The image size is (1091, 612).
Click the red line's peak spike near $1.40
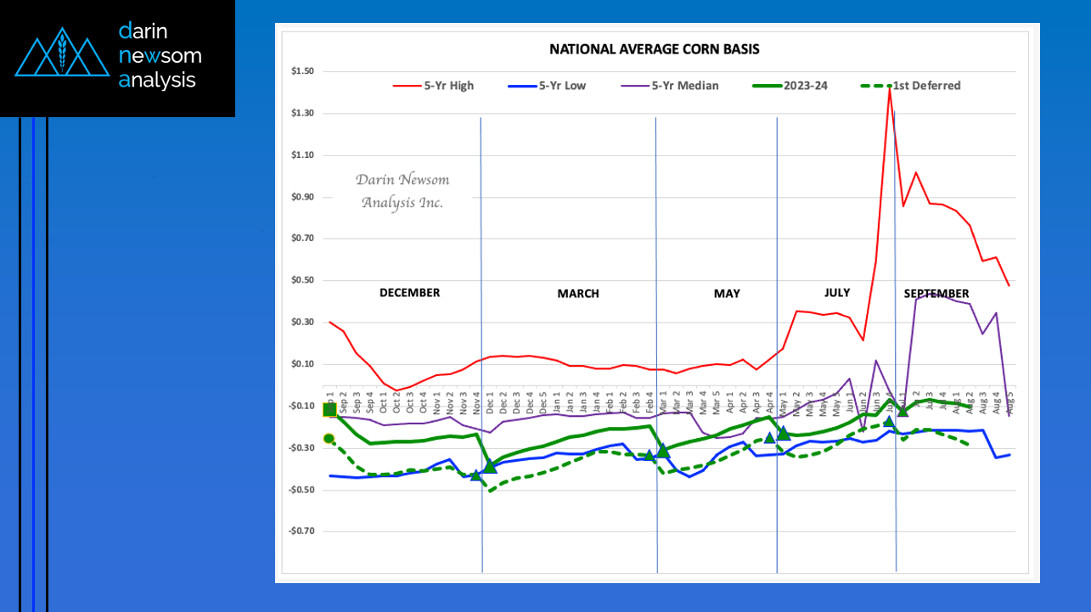(x=889, y=89)
